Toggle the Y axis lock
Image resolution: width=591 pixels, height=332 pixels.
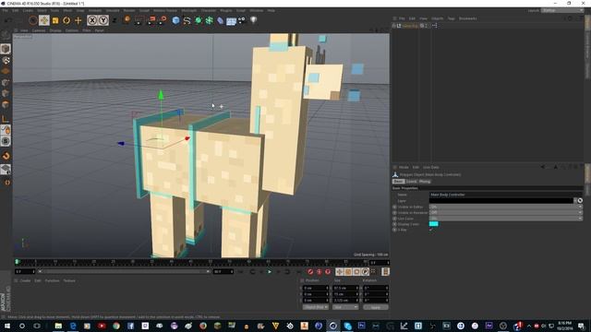(103, 20)
